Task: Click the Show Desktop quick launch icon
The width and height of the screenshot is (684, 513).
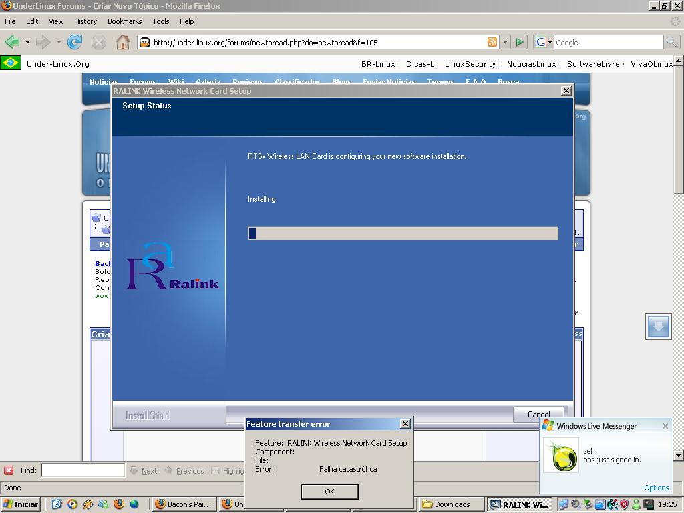Action: point(57,504)
